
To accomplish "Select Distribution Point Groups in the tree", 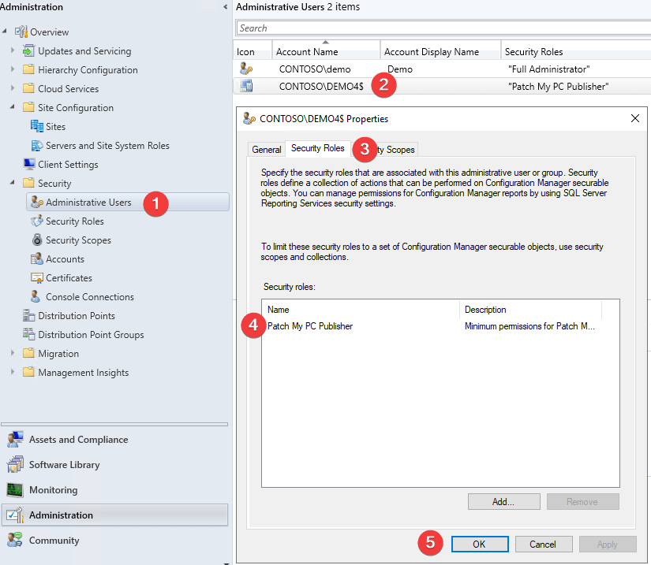I will point(91,335).
